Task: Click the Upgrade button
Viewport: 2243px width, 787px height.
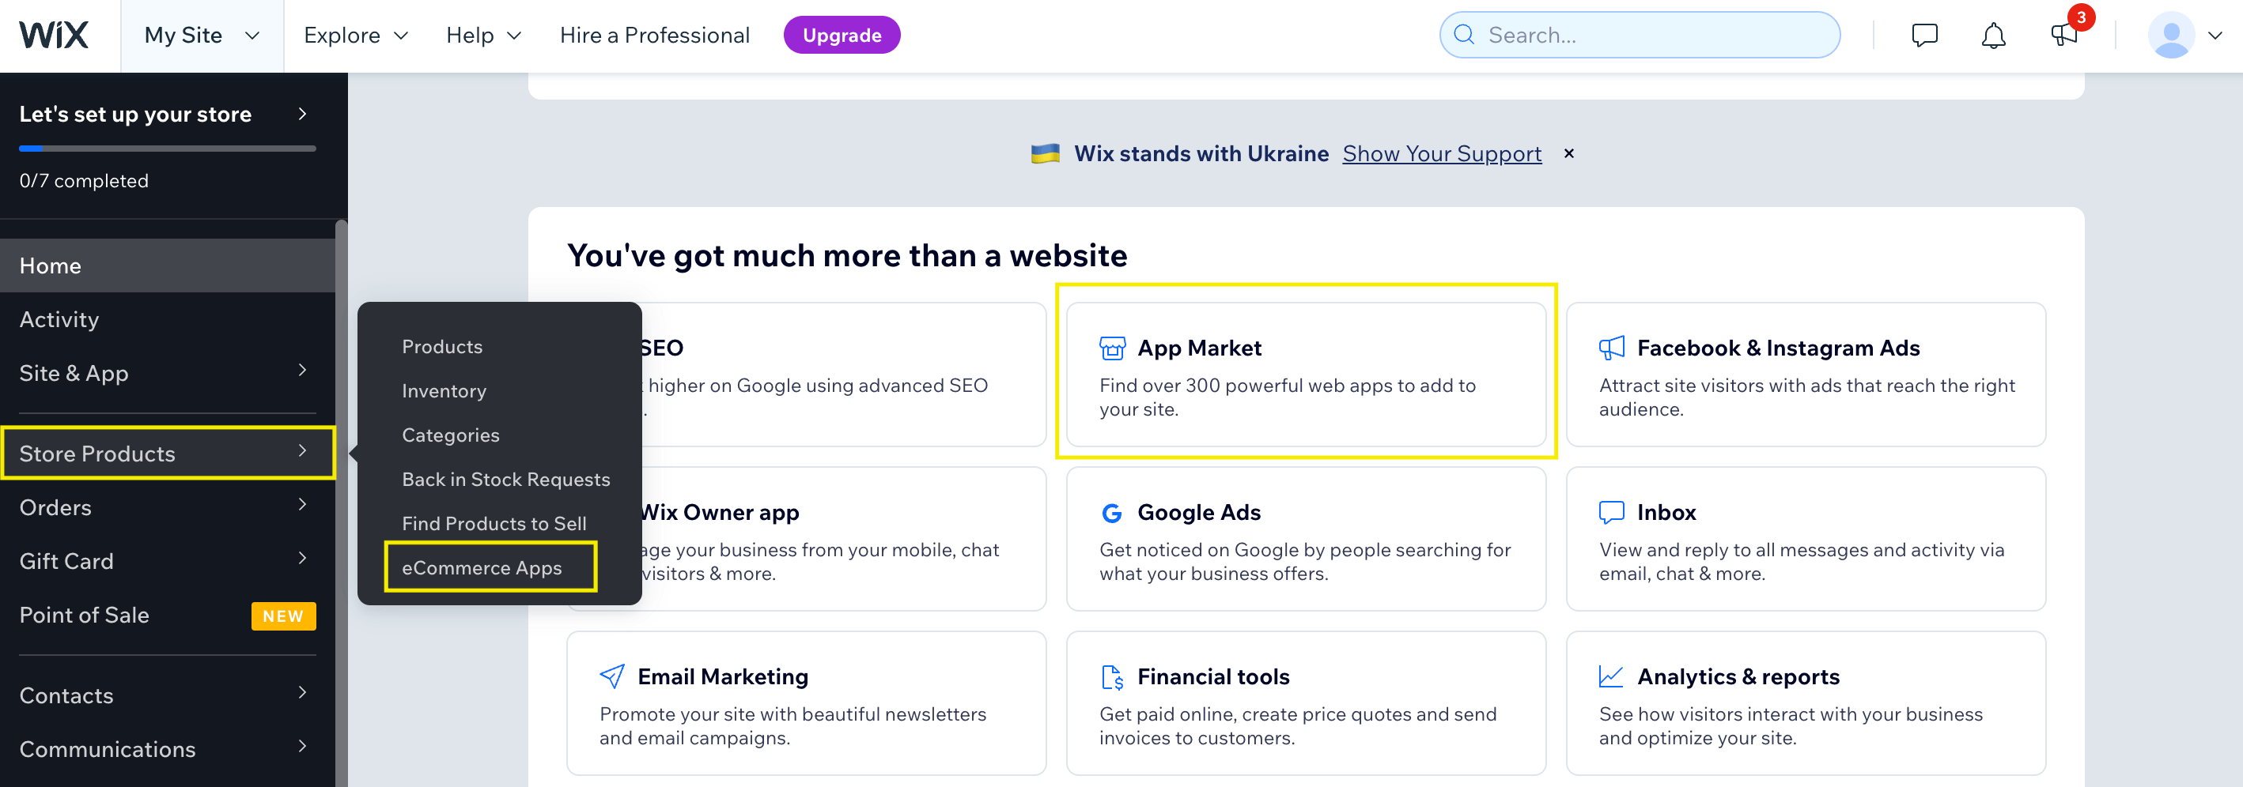Action: pos(842,36)
